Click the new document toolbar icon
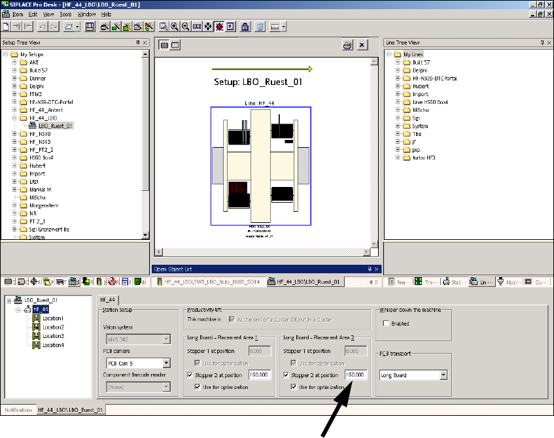 6,27
